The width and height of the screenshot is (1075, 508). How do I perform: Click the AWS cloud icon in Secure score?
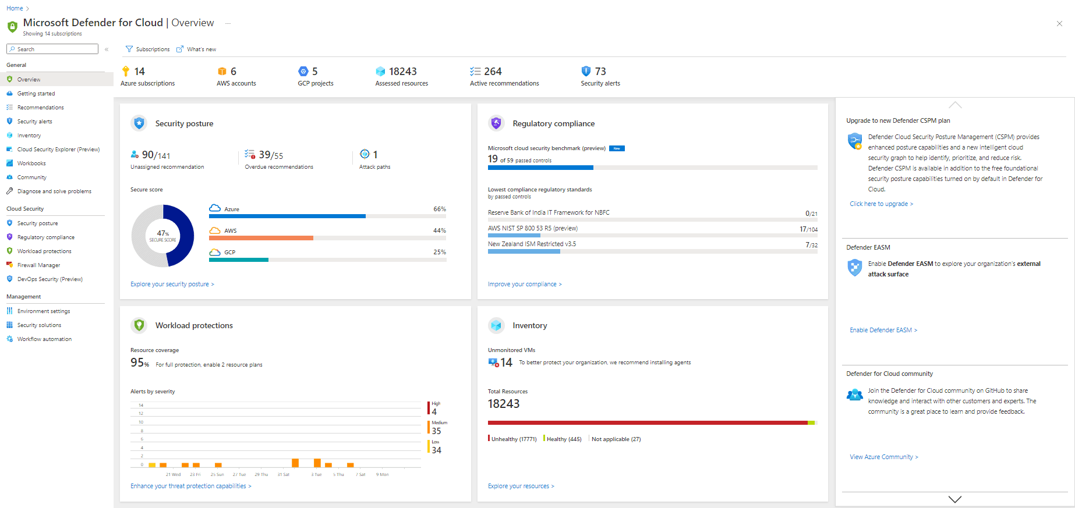tap(215, 230)
